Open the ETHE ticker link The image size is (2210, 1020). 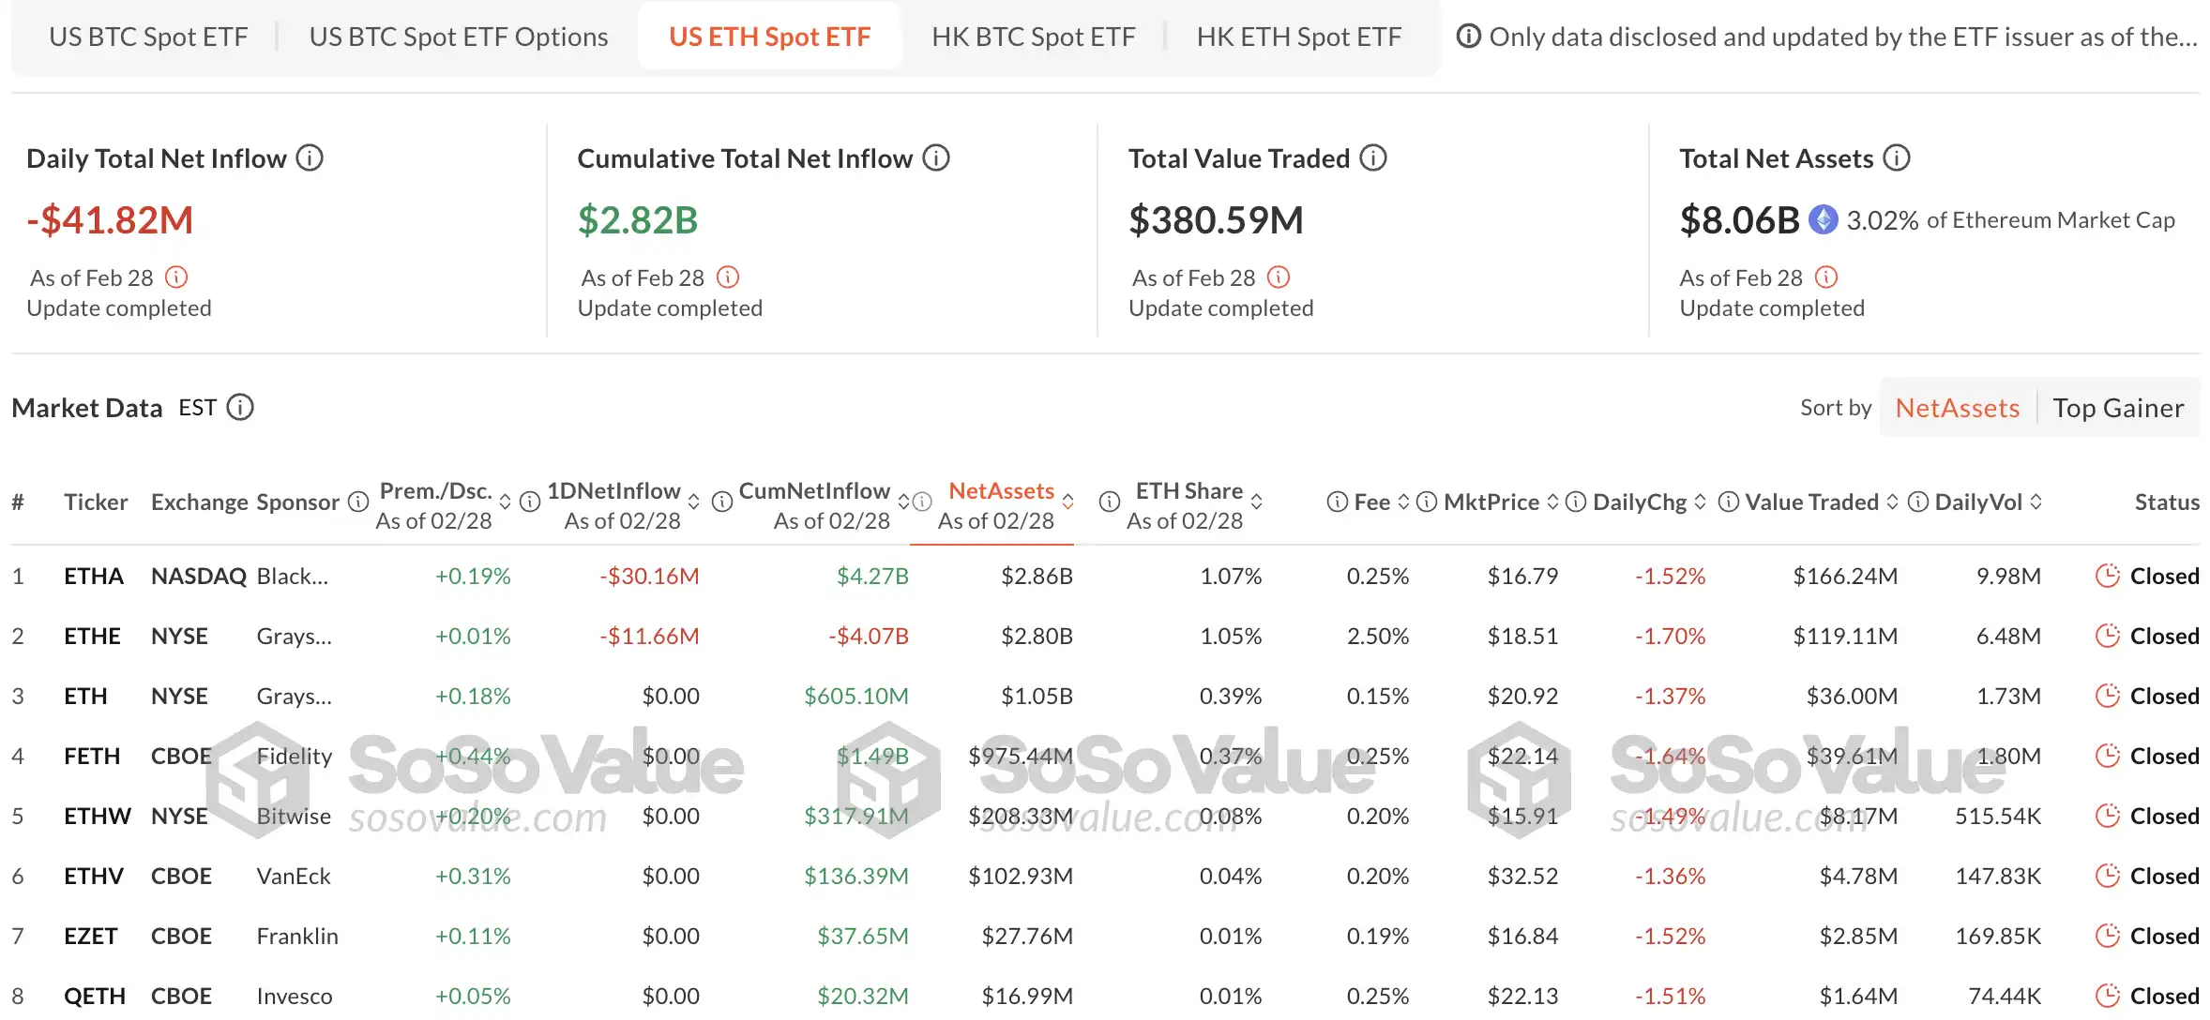[92, 636]
